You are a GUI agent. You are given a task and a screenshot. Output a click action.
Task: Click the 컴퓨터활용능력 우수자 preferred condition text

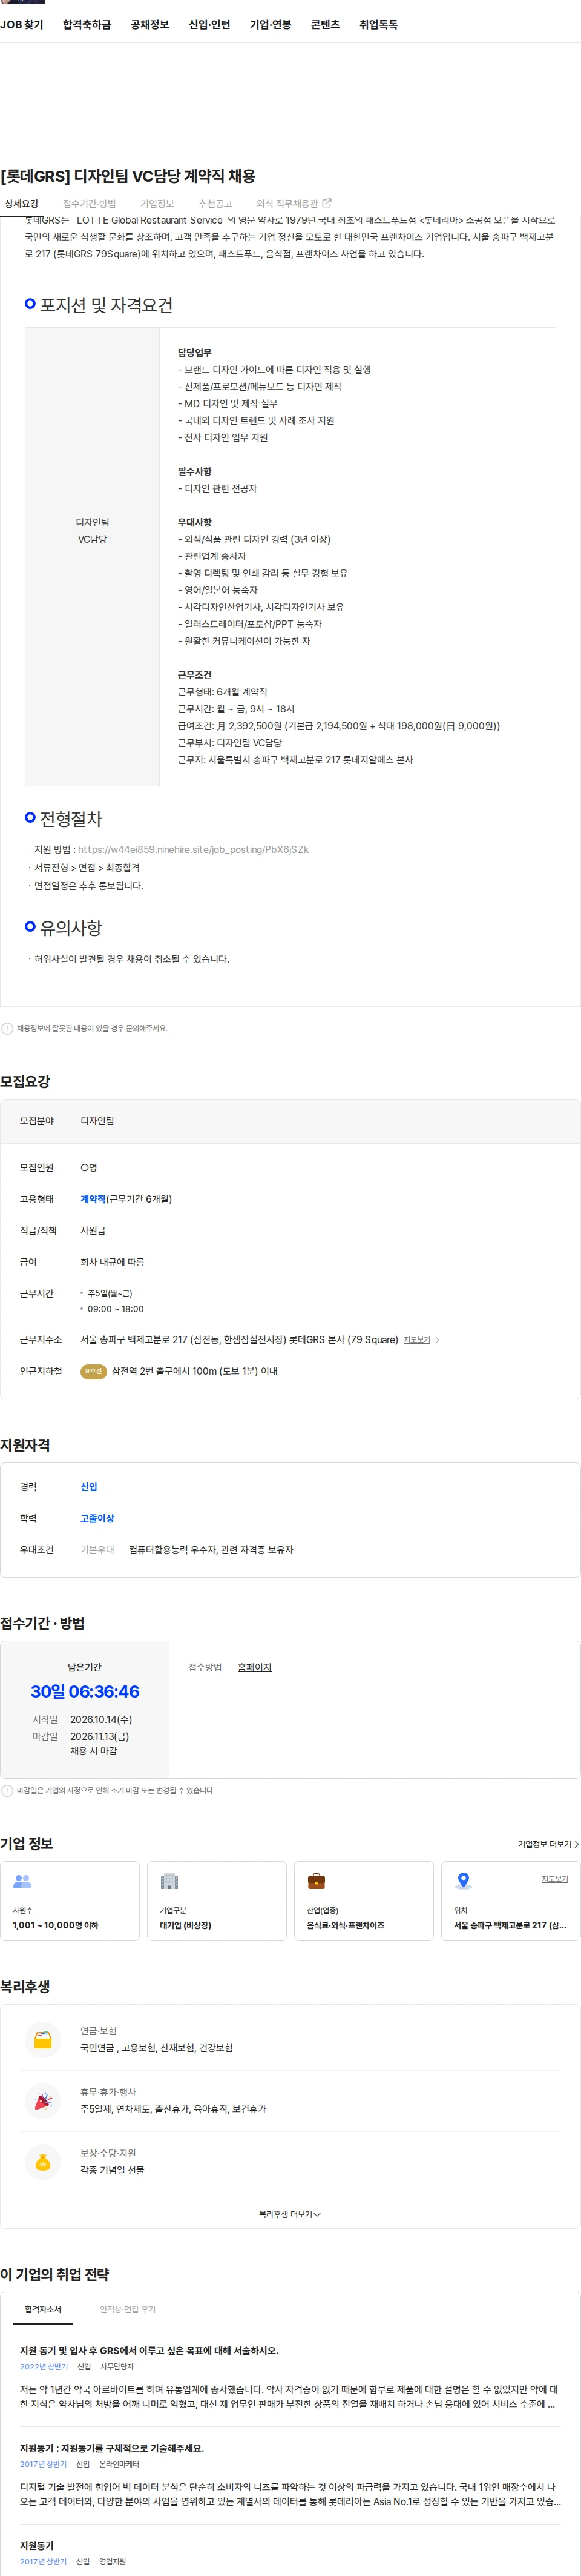point(211,1549)
